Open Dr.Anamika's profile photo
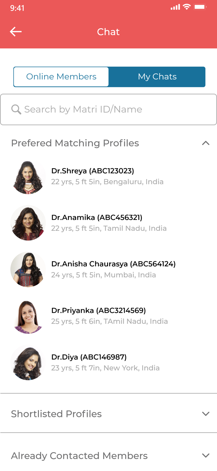 point(28,223)
